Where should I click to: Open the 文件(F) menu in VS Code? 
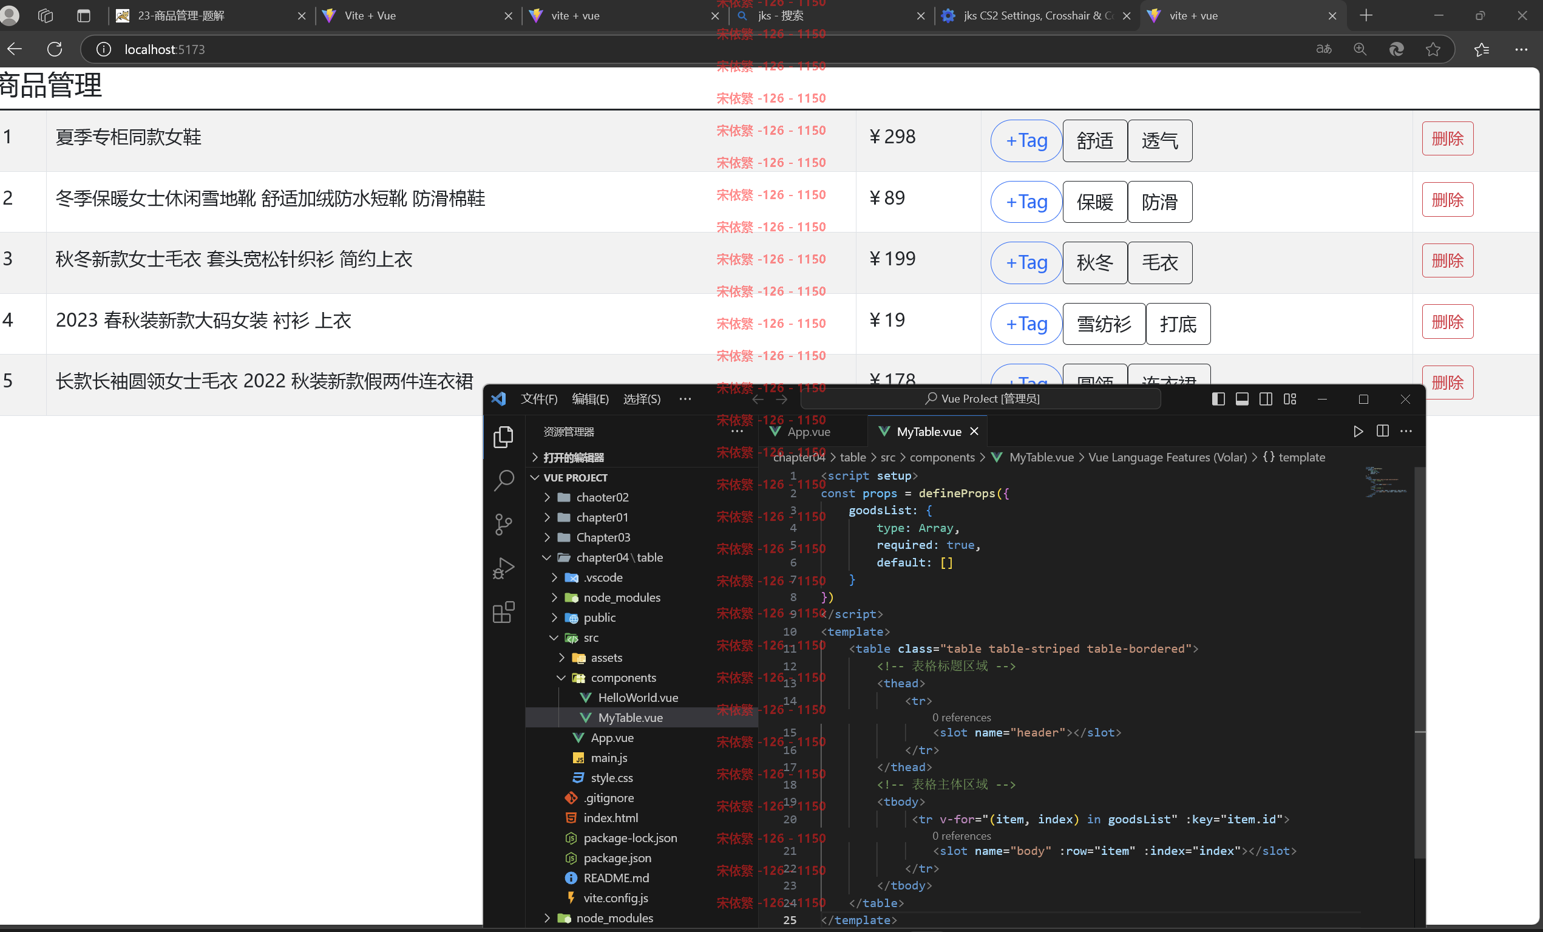point(539,399)
